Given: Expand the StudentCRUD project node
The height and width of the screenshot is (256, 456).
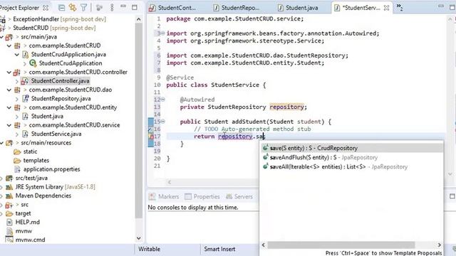Looking at the screenshot, I should 9,28.
